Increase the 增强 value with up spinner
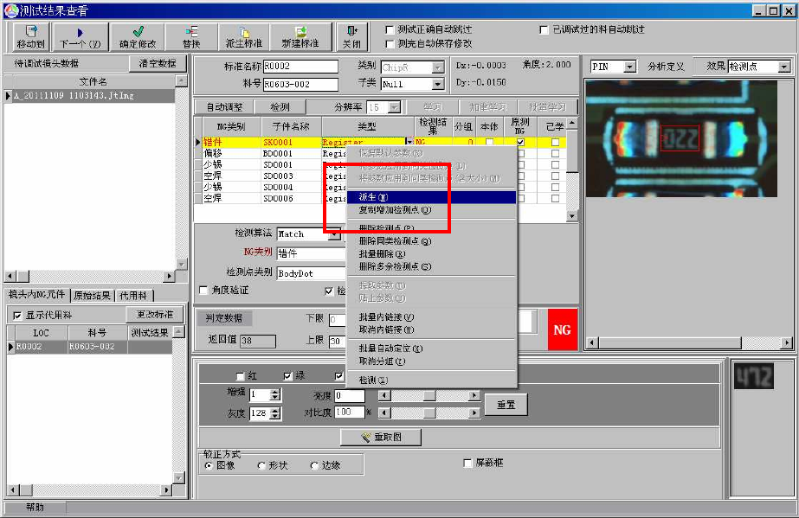This screenshot has width=799, height=518. 275,392
